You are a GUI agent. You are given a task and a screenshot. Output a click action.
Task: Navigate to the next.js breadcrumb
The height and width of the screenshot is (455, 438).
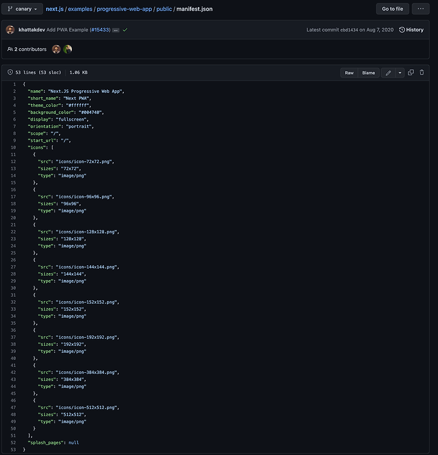[55, 9]
